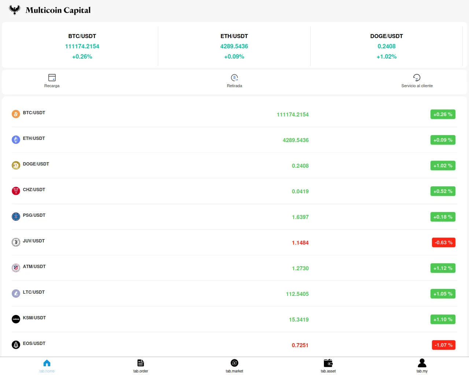
Task: Click the +0.18 % badge for PSG/USDT
Action: pos(443,217)
